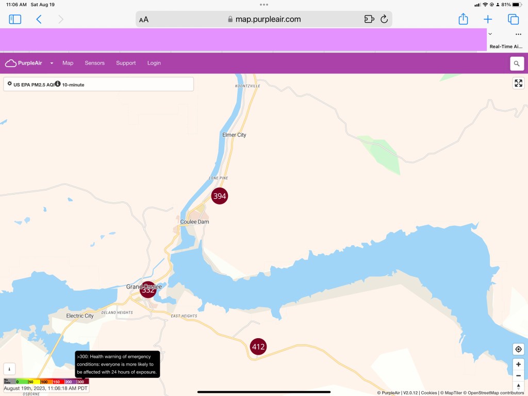Image resolution: width=528 pixels, height=396 pixels.
Task: Open the Safari share sheet
Action: click(x=463, y=19)
